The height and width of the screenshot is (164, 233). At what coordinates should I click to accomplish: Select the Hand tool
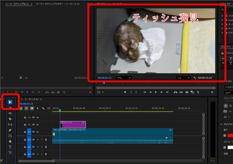click(x=10, y=141)
